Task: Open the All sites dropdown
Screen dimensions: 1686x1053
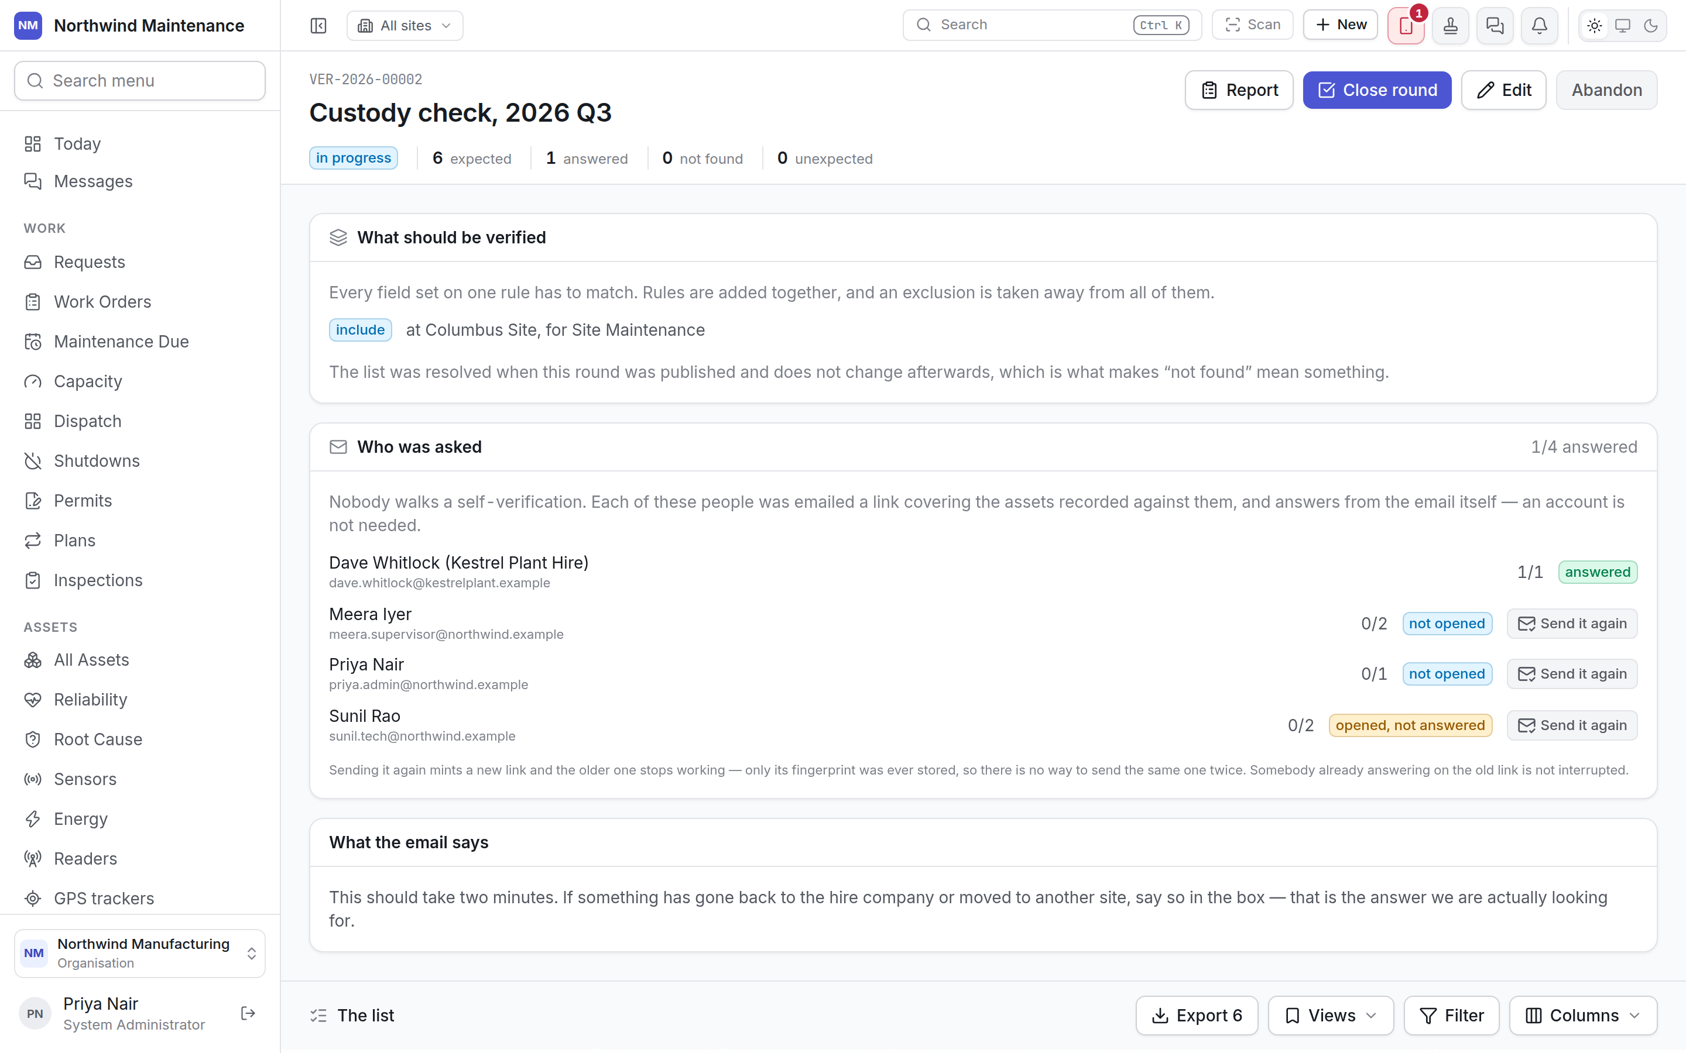Action: click(x=405, y=26)
